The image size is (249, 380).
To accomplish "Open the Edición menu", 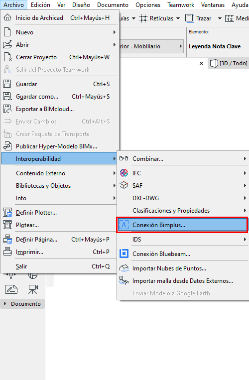I will coord(40,5).
